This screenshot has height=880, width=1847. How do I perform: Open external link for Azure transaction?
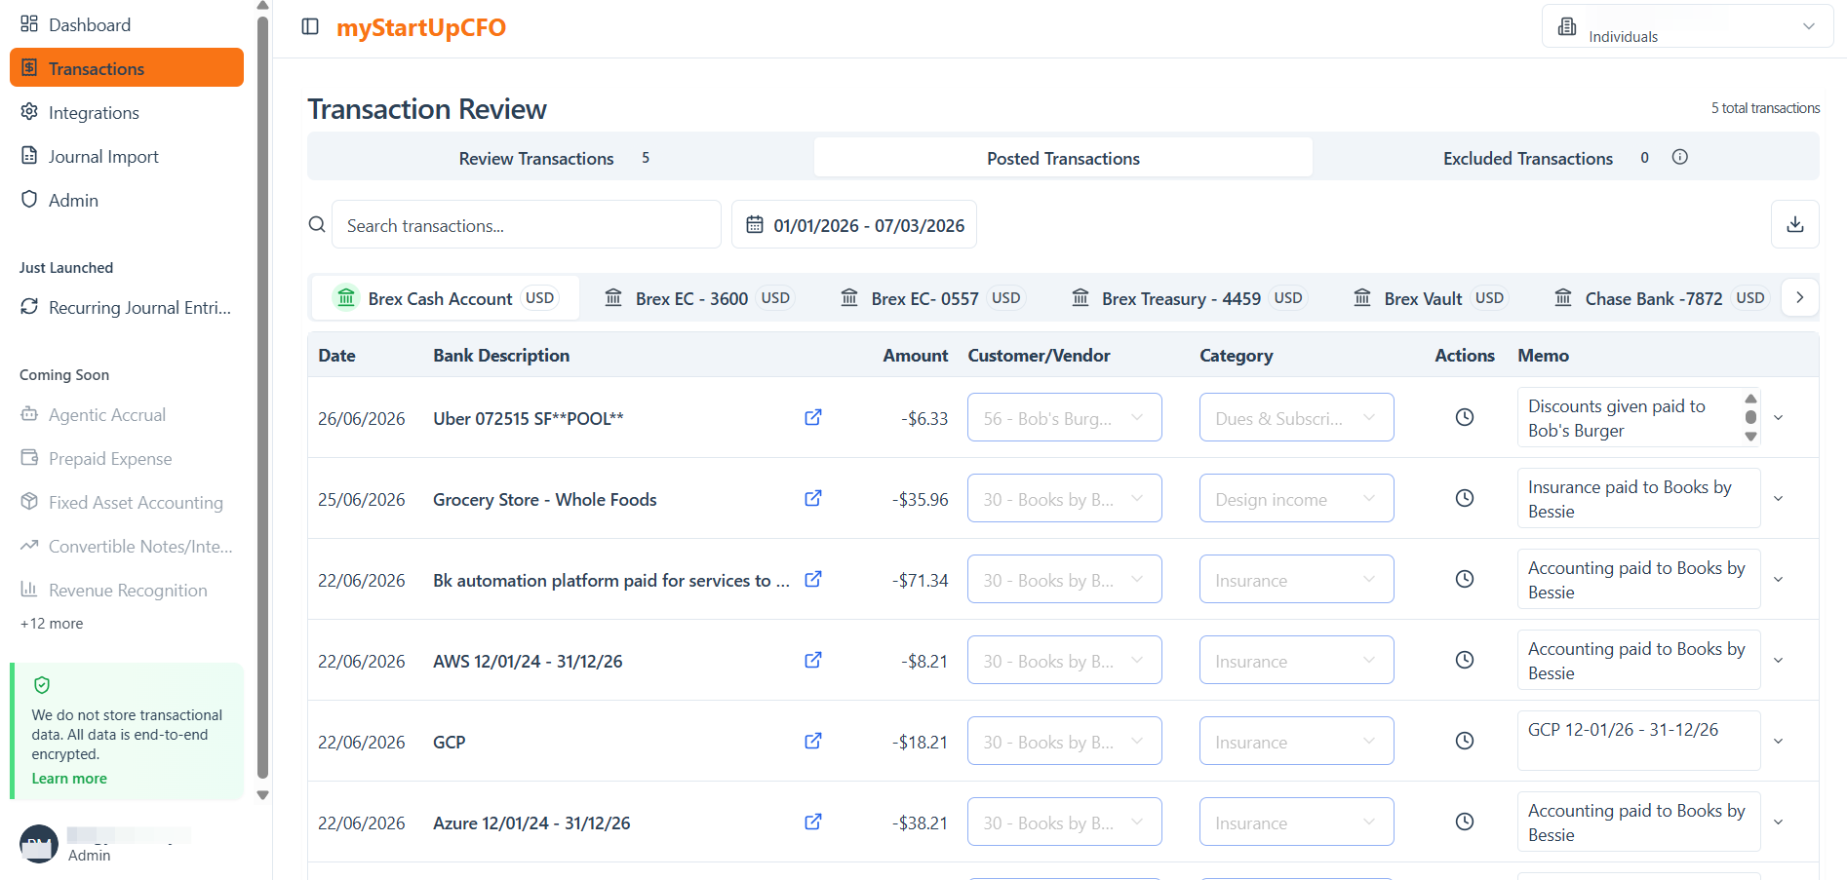812,822
